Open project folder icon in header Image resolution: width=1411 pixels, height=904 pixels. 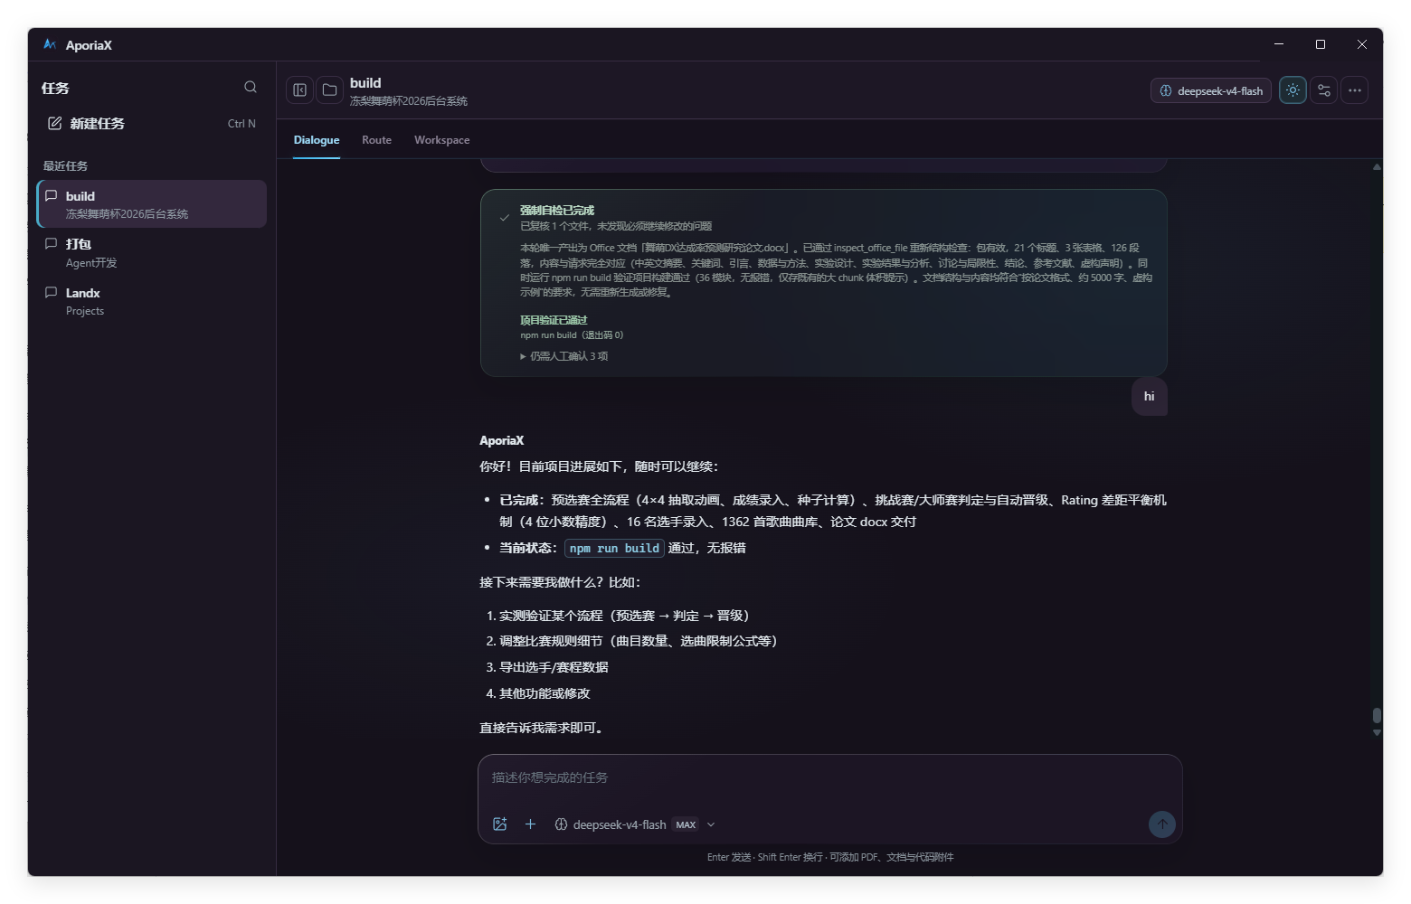330,89
